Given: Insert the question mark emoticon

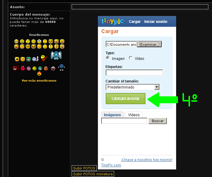Looking at the screenshot, I should point(56,47).
